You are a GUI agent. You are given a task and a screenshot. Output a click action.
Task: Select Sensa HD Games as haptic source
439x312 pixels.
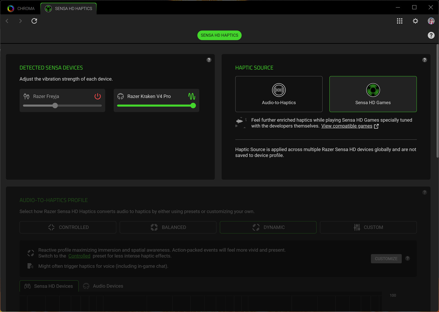pyautogui.click(x=373, y=94)
